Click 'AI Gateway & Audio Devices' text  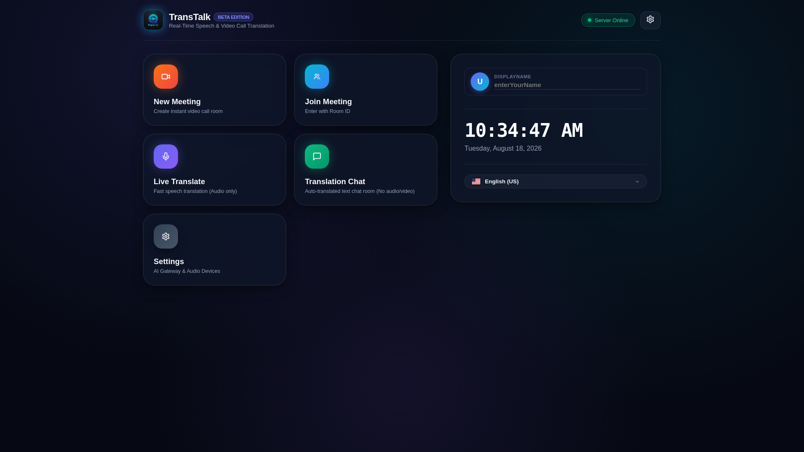click(x=187, y=271)
